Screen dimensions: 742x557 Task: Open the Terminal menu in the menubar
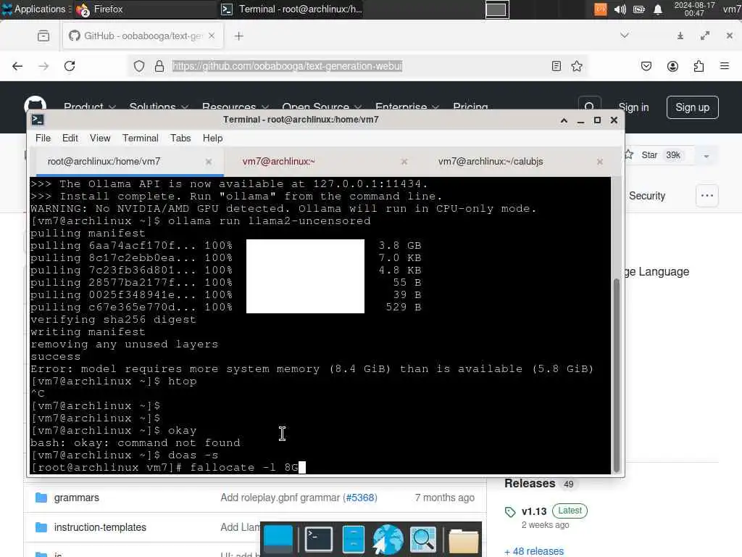click(x=140, y=138)
